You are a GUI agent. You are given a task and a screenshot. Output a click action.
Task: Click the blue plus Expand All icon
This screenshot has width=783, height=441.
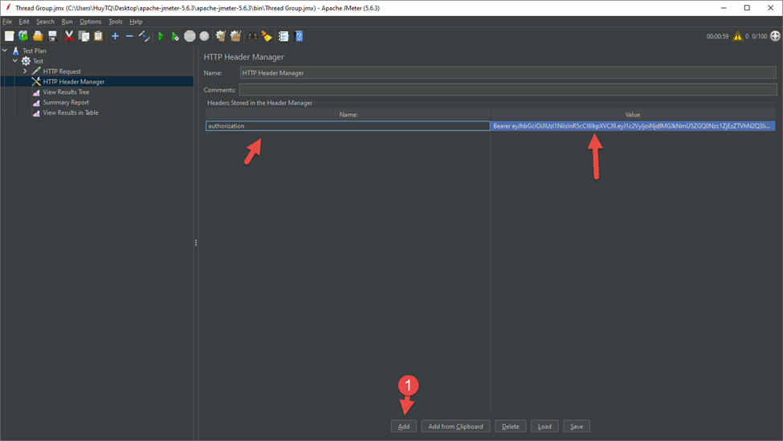[115, 36]
